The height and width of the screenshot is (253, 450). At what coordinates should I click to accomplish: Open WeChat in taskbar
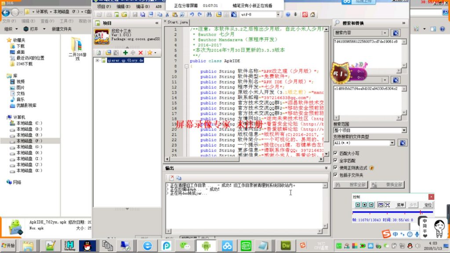(x=185, y=246)
